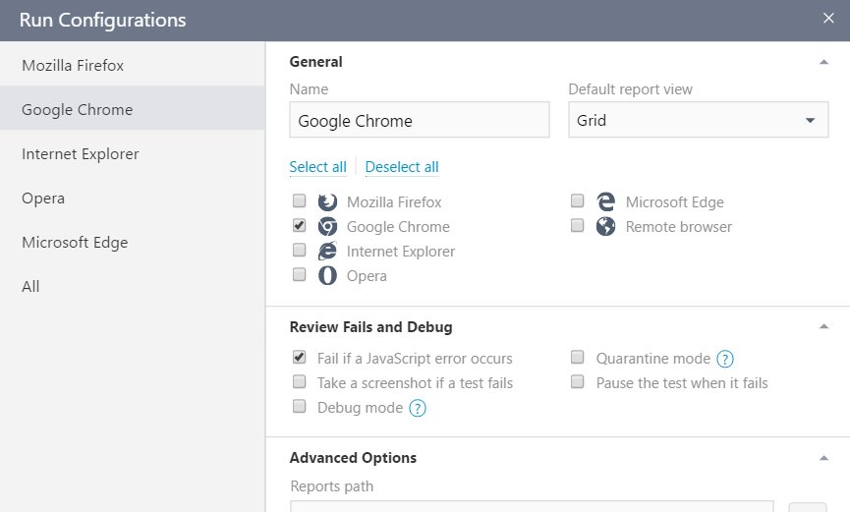Click the Deselect all link

(402, 167)
